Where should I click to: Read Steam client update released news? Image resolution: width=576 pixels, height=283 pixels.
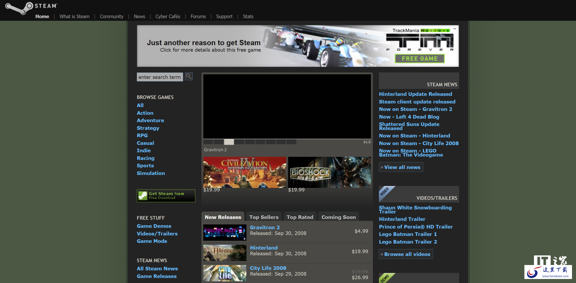coord(417,102)
